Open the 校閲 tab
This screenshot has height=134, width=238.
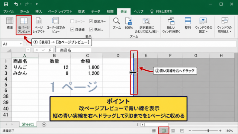tap(110, 12)
